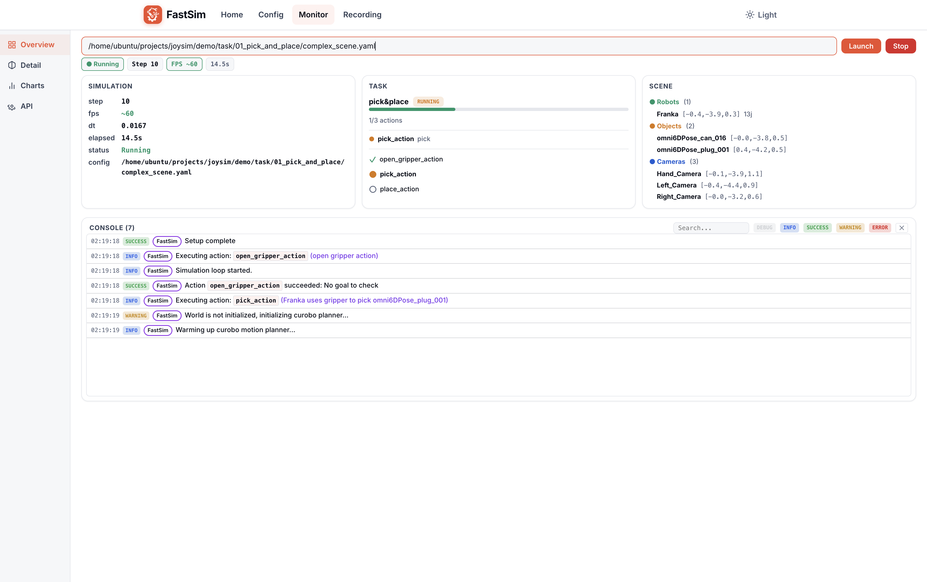Open Detail in the sidebar

[35, 65]
